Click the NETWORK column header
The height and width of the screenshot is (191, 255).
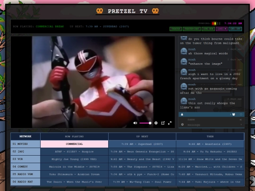coord(25,136)
